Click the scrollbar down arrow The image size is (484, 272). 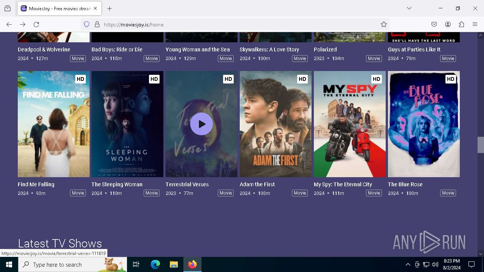point(481,254)
